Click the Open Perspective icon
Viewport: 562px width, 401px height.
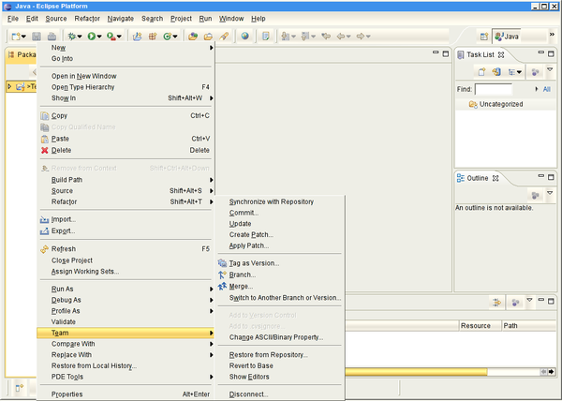point(484,37)
